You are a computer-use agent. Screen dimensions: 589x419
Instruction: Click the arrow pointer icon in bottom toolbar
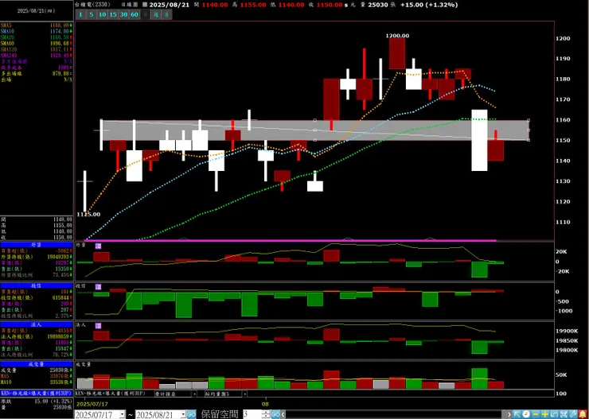tap(517, 414)
